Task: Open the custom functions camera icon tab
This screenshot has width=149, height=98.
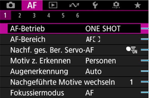Action: (x=116, y=5)
